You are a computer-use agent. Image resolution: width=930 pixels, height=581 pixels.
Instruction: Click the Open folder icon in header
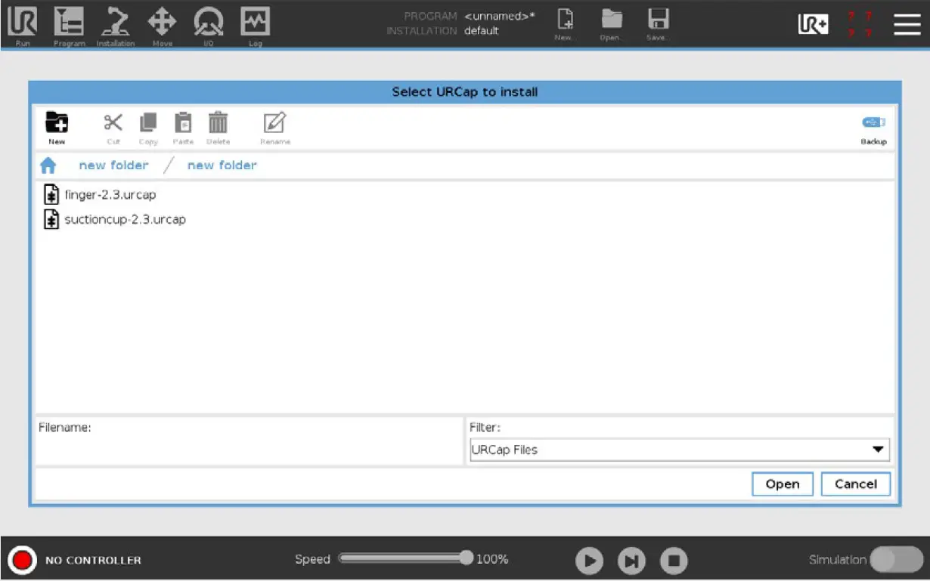tap(611, 24)
